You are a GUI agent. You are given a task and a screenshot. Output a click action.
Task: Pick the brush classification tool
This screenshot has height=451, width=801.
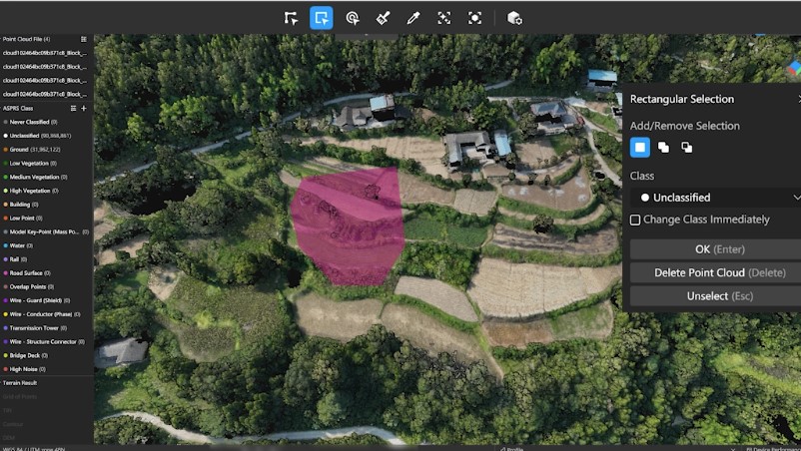click(383, 18)
